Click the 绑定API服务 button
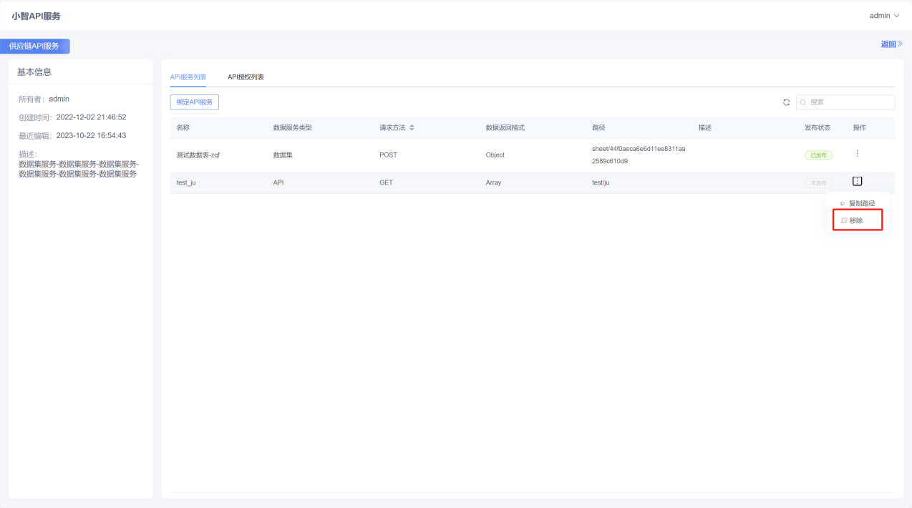The width and height of the screenshot is (912, 508). pyautogui.click(x=195, y=102)
